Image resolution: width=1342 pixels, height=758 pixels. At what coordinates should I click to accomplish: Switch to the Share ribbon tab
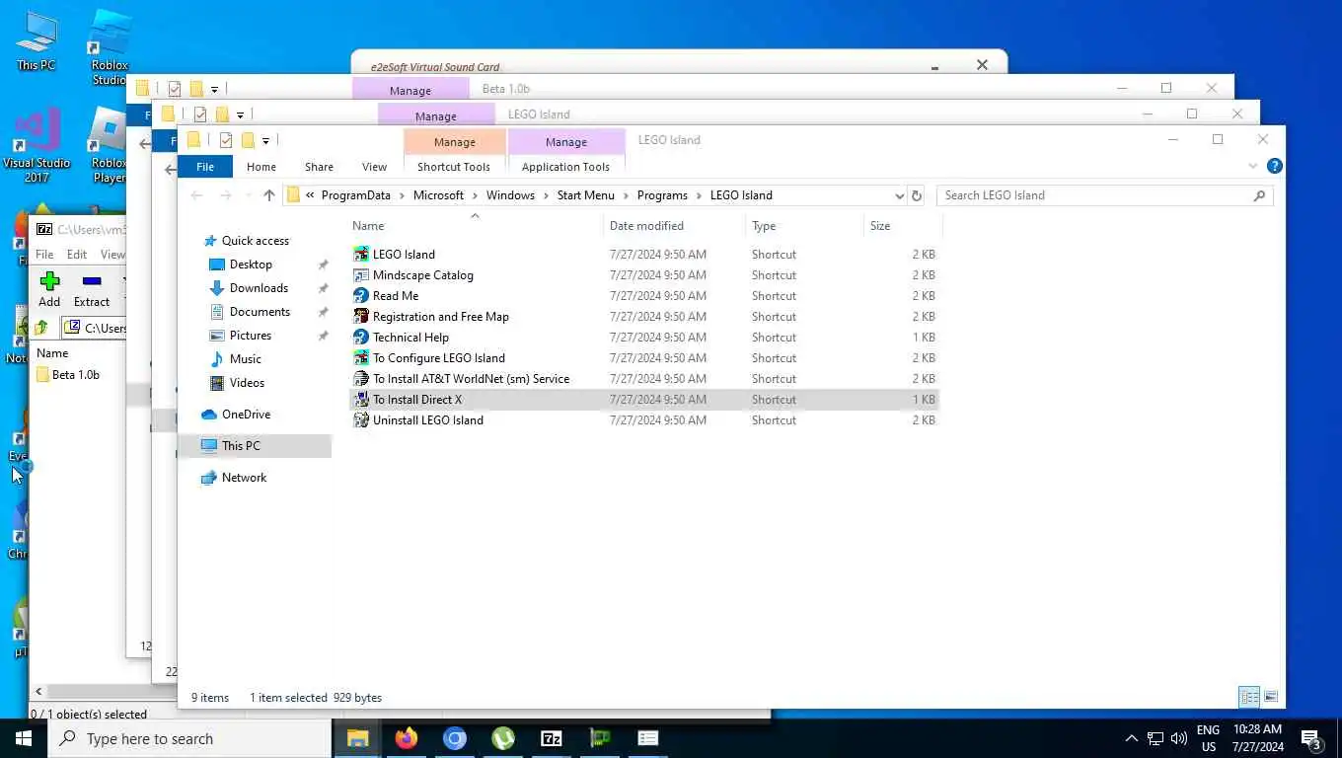tap(319, 167)
